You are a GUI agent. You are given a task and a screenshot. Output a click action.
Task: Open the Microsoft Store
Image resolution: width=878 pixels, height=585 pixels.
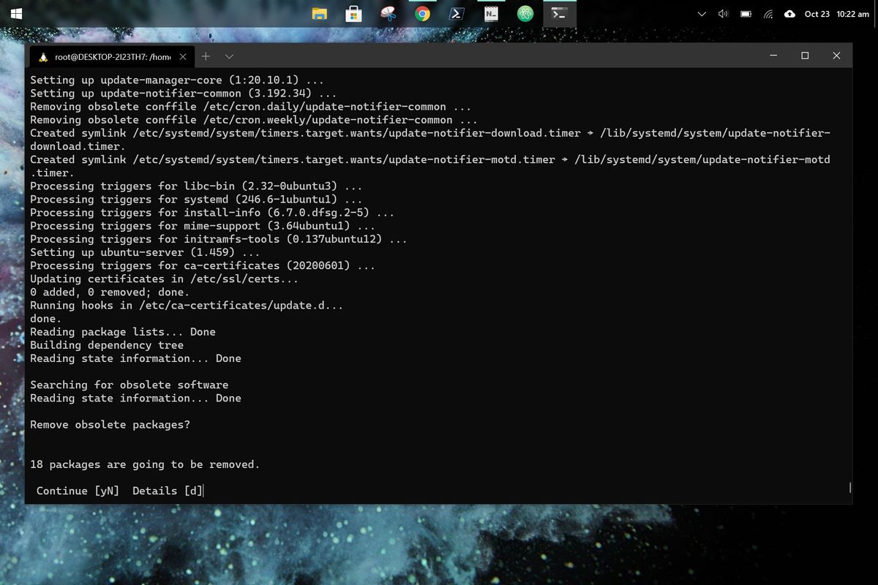tap(354, 12)
